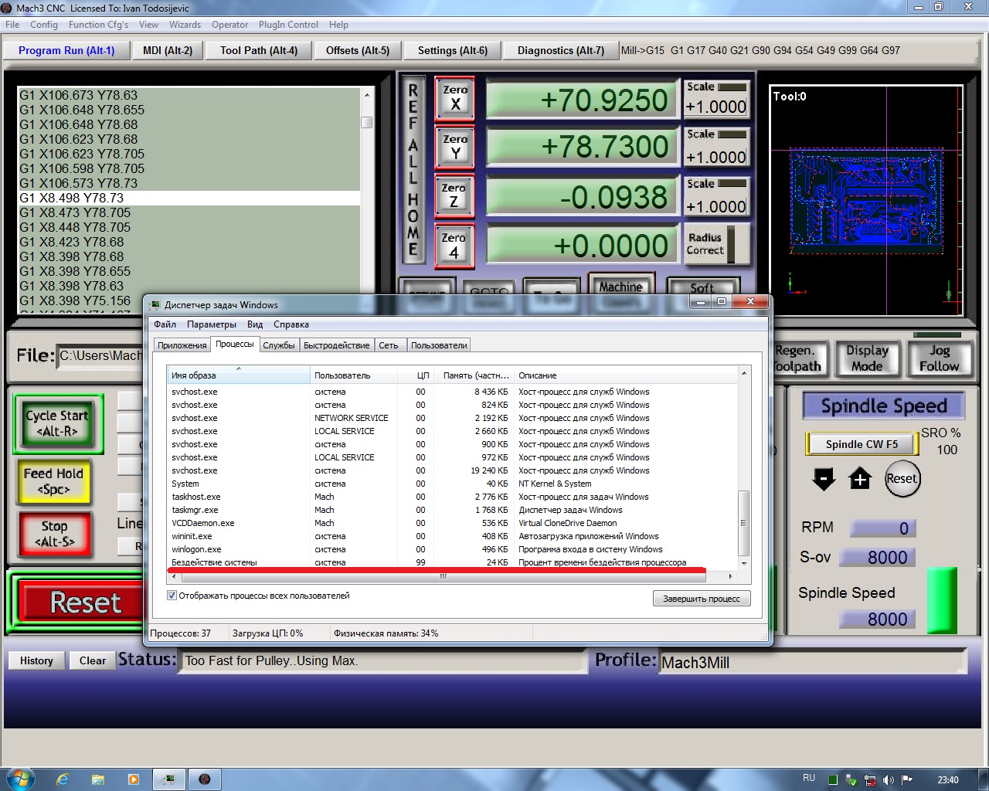This screenshot has width=989, height=791.
Task: Decrease spindle override with down arrow
Action: (x=824, y=479)
